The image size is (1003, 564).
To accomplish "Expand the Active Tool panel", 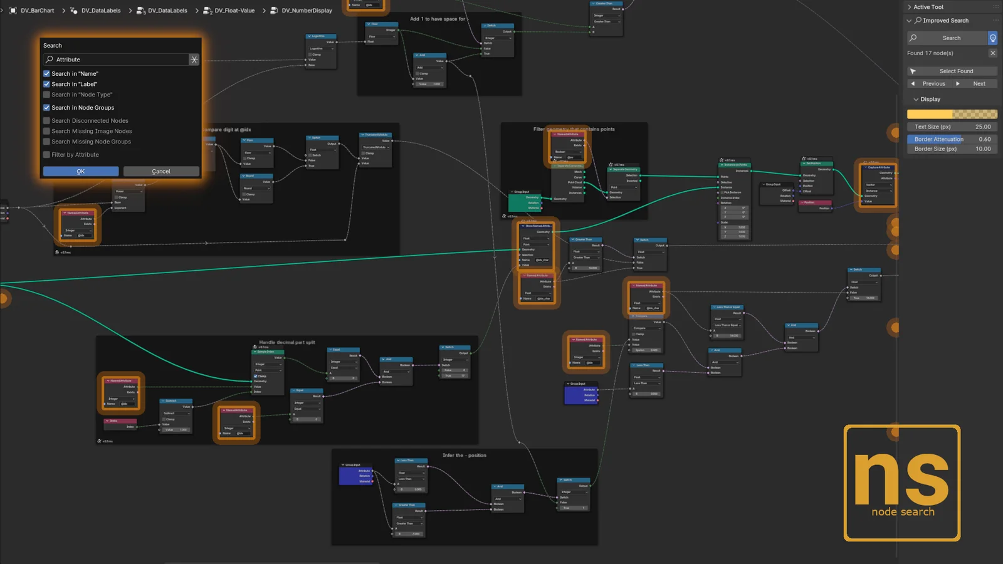I will pyautogui.click(x=910, y=7).
